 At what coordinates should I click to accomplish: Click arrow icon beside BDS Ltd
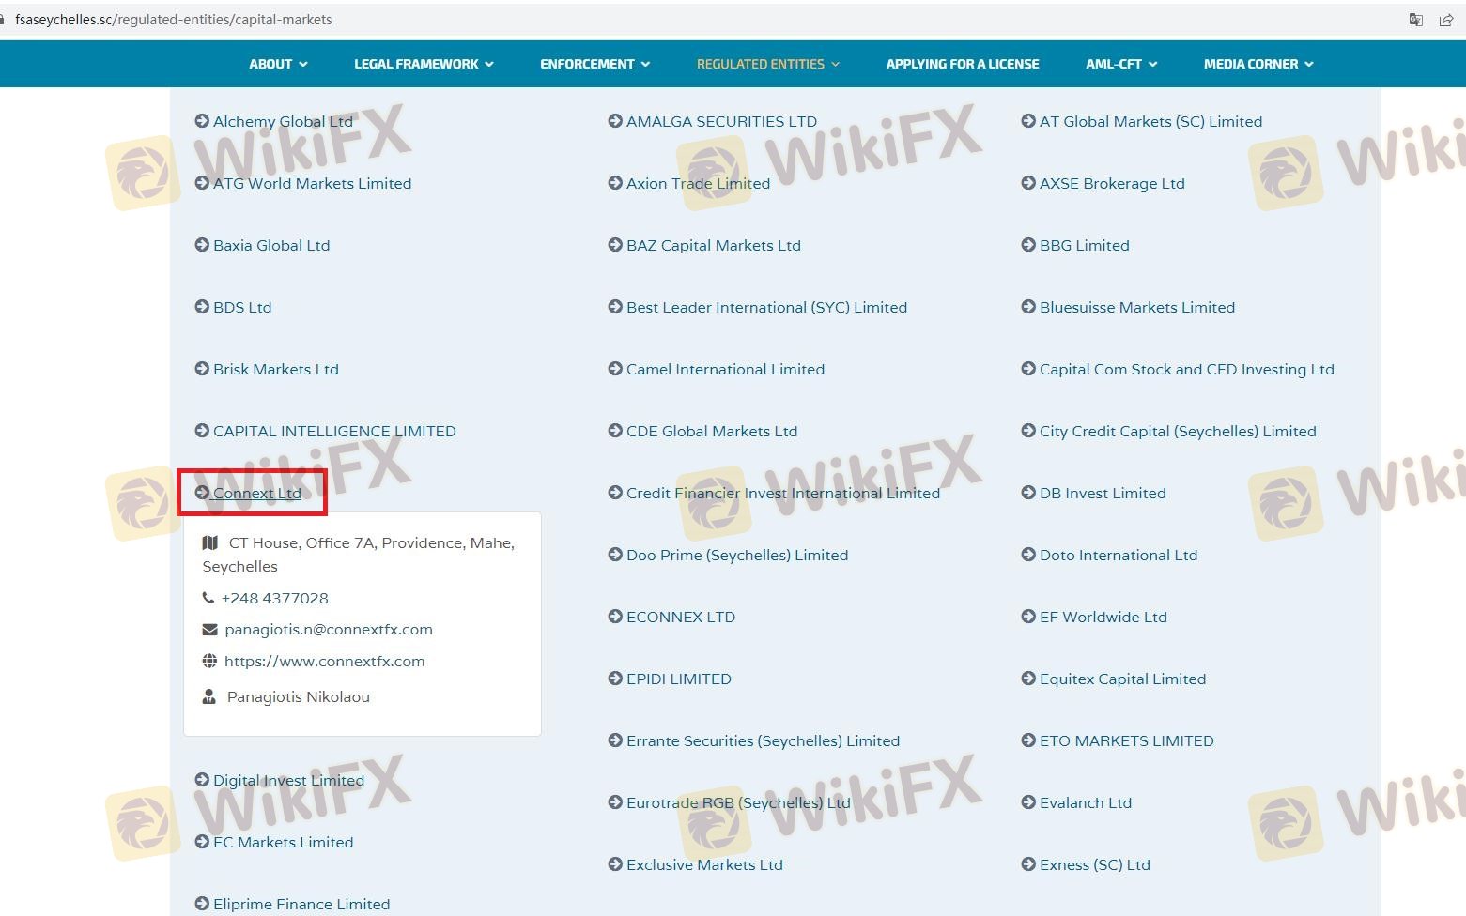pyautogui.click(x=202, y=307)
